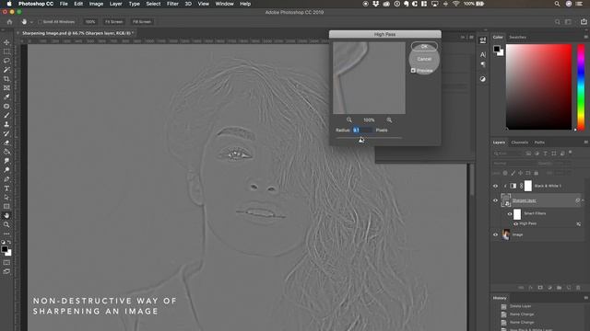This screenshot has width=590, height=331.
Task: Toggle visibility of High Pass filter
Action: point(516,224)
